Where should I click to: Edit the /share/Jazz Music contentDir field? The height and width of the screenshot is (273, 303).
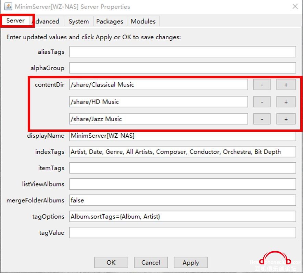159,119
